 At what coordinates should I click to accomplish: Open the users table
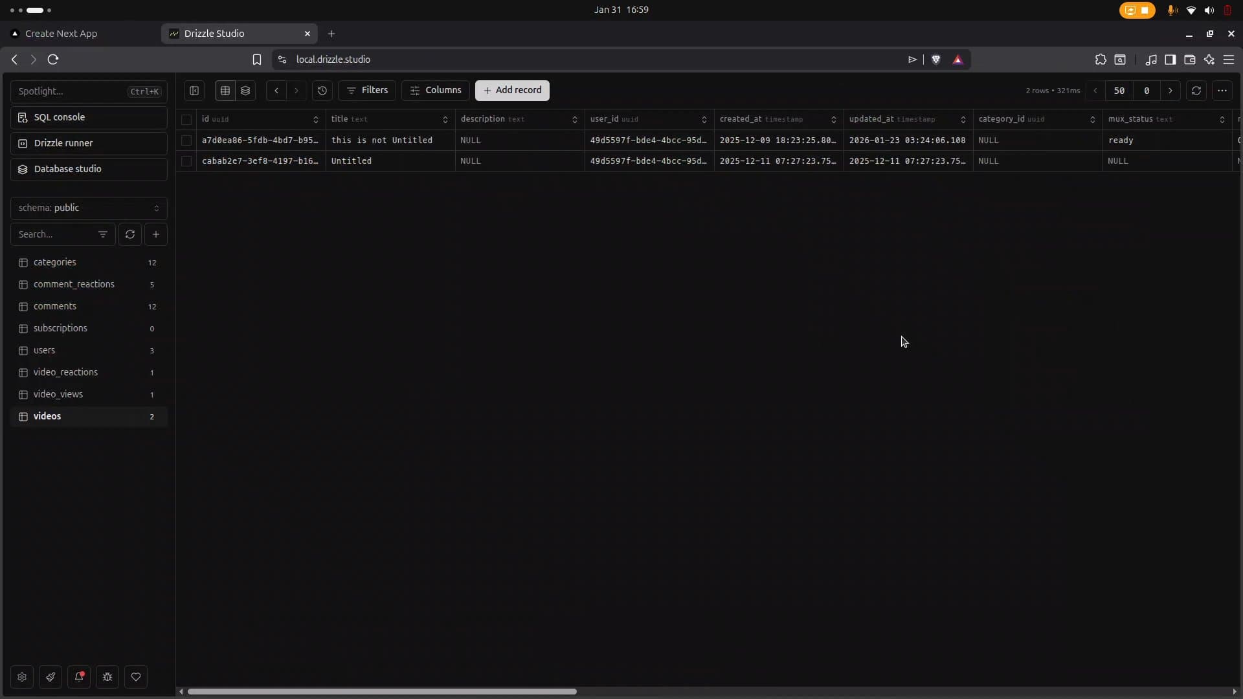tap(45, 350)
